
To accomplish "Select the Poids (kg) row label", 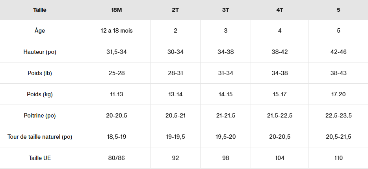I will point(40,94).
